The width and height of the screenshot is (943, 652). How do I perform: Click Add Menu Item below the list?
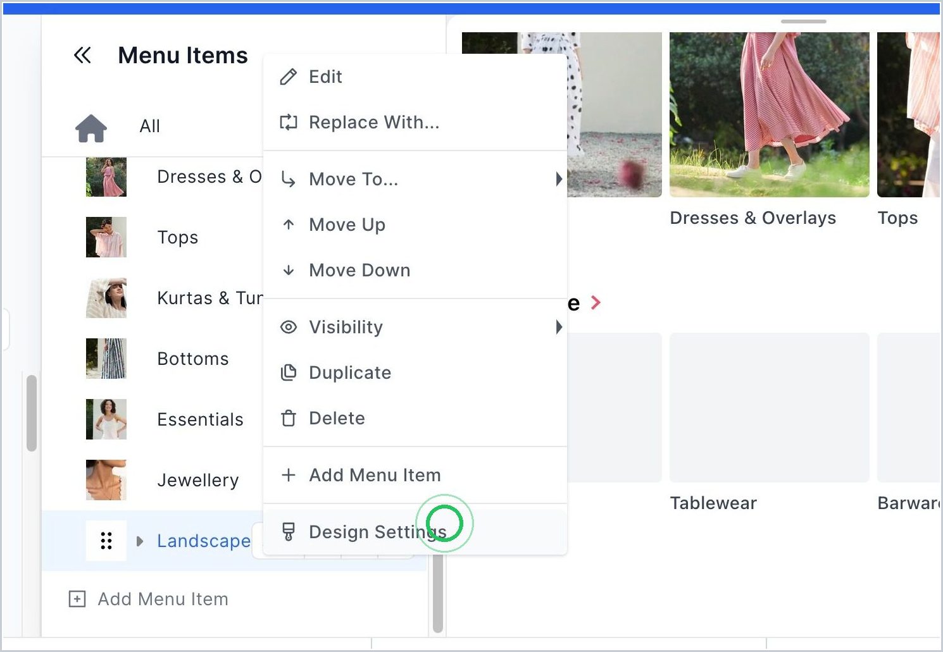click(x=163, y=599)
